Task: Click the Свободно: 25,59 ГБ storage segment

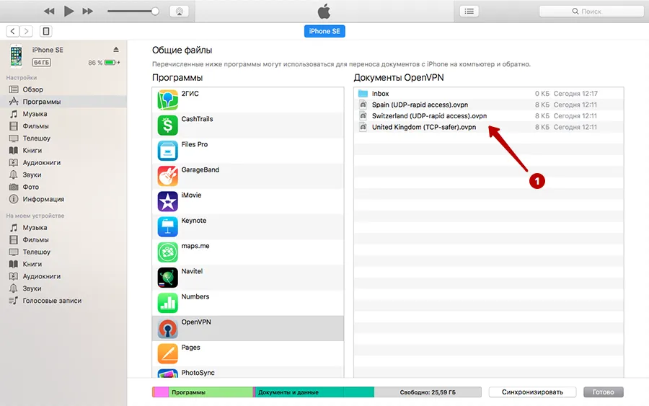Action: tap(428, 392)
